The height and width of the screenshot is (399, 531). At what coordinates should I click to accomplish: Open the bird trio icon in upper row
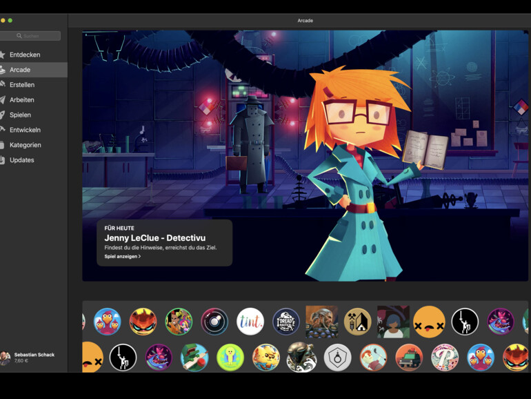click(107, 322)
